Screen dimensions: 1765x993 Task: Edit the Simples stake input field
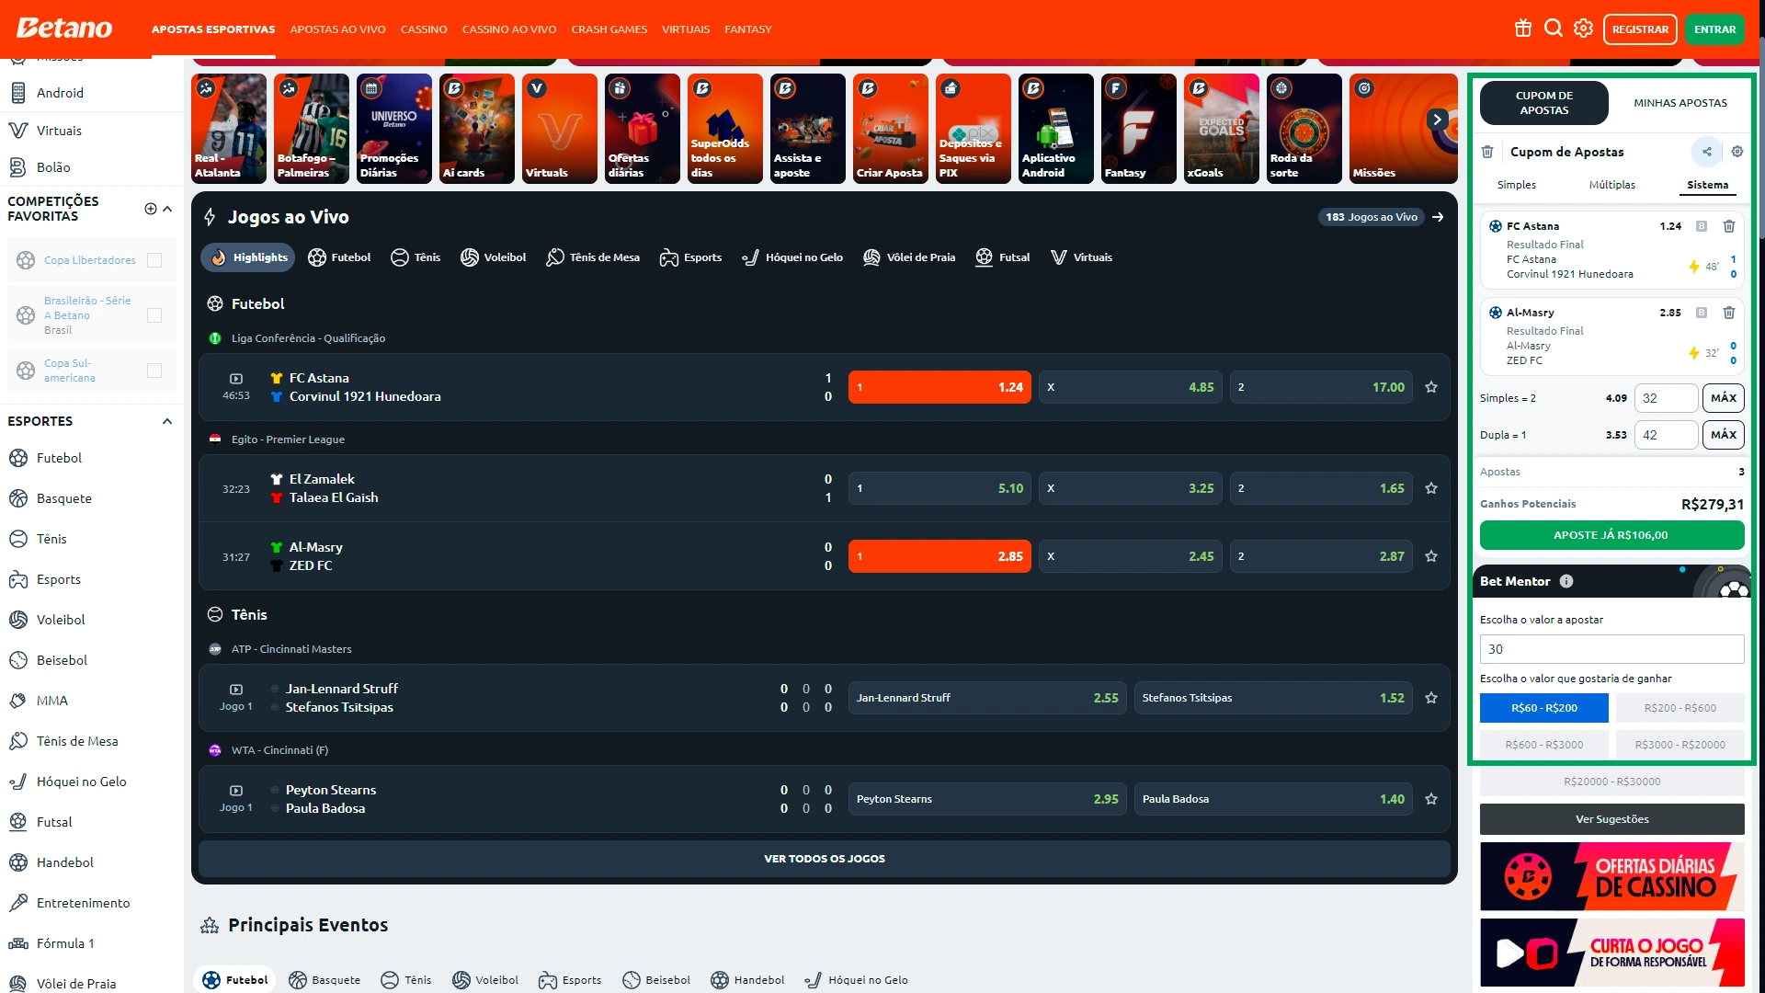pyautogui.click(x=1667, y=398)
